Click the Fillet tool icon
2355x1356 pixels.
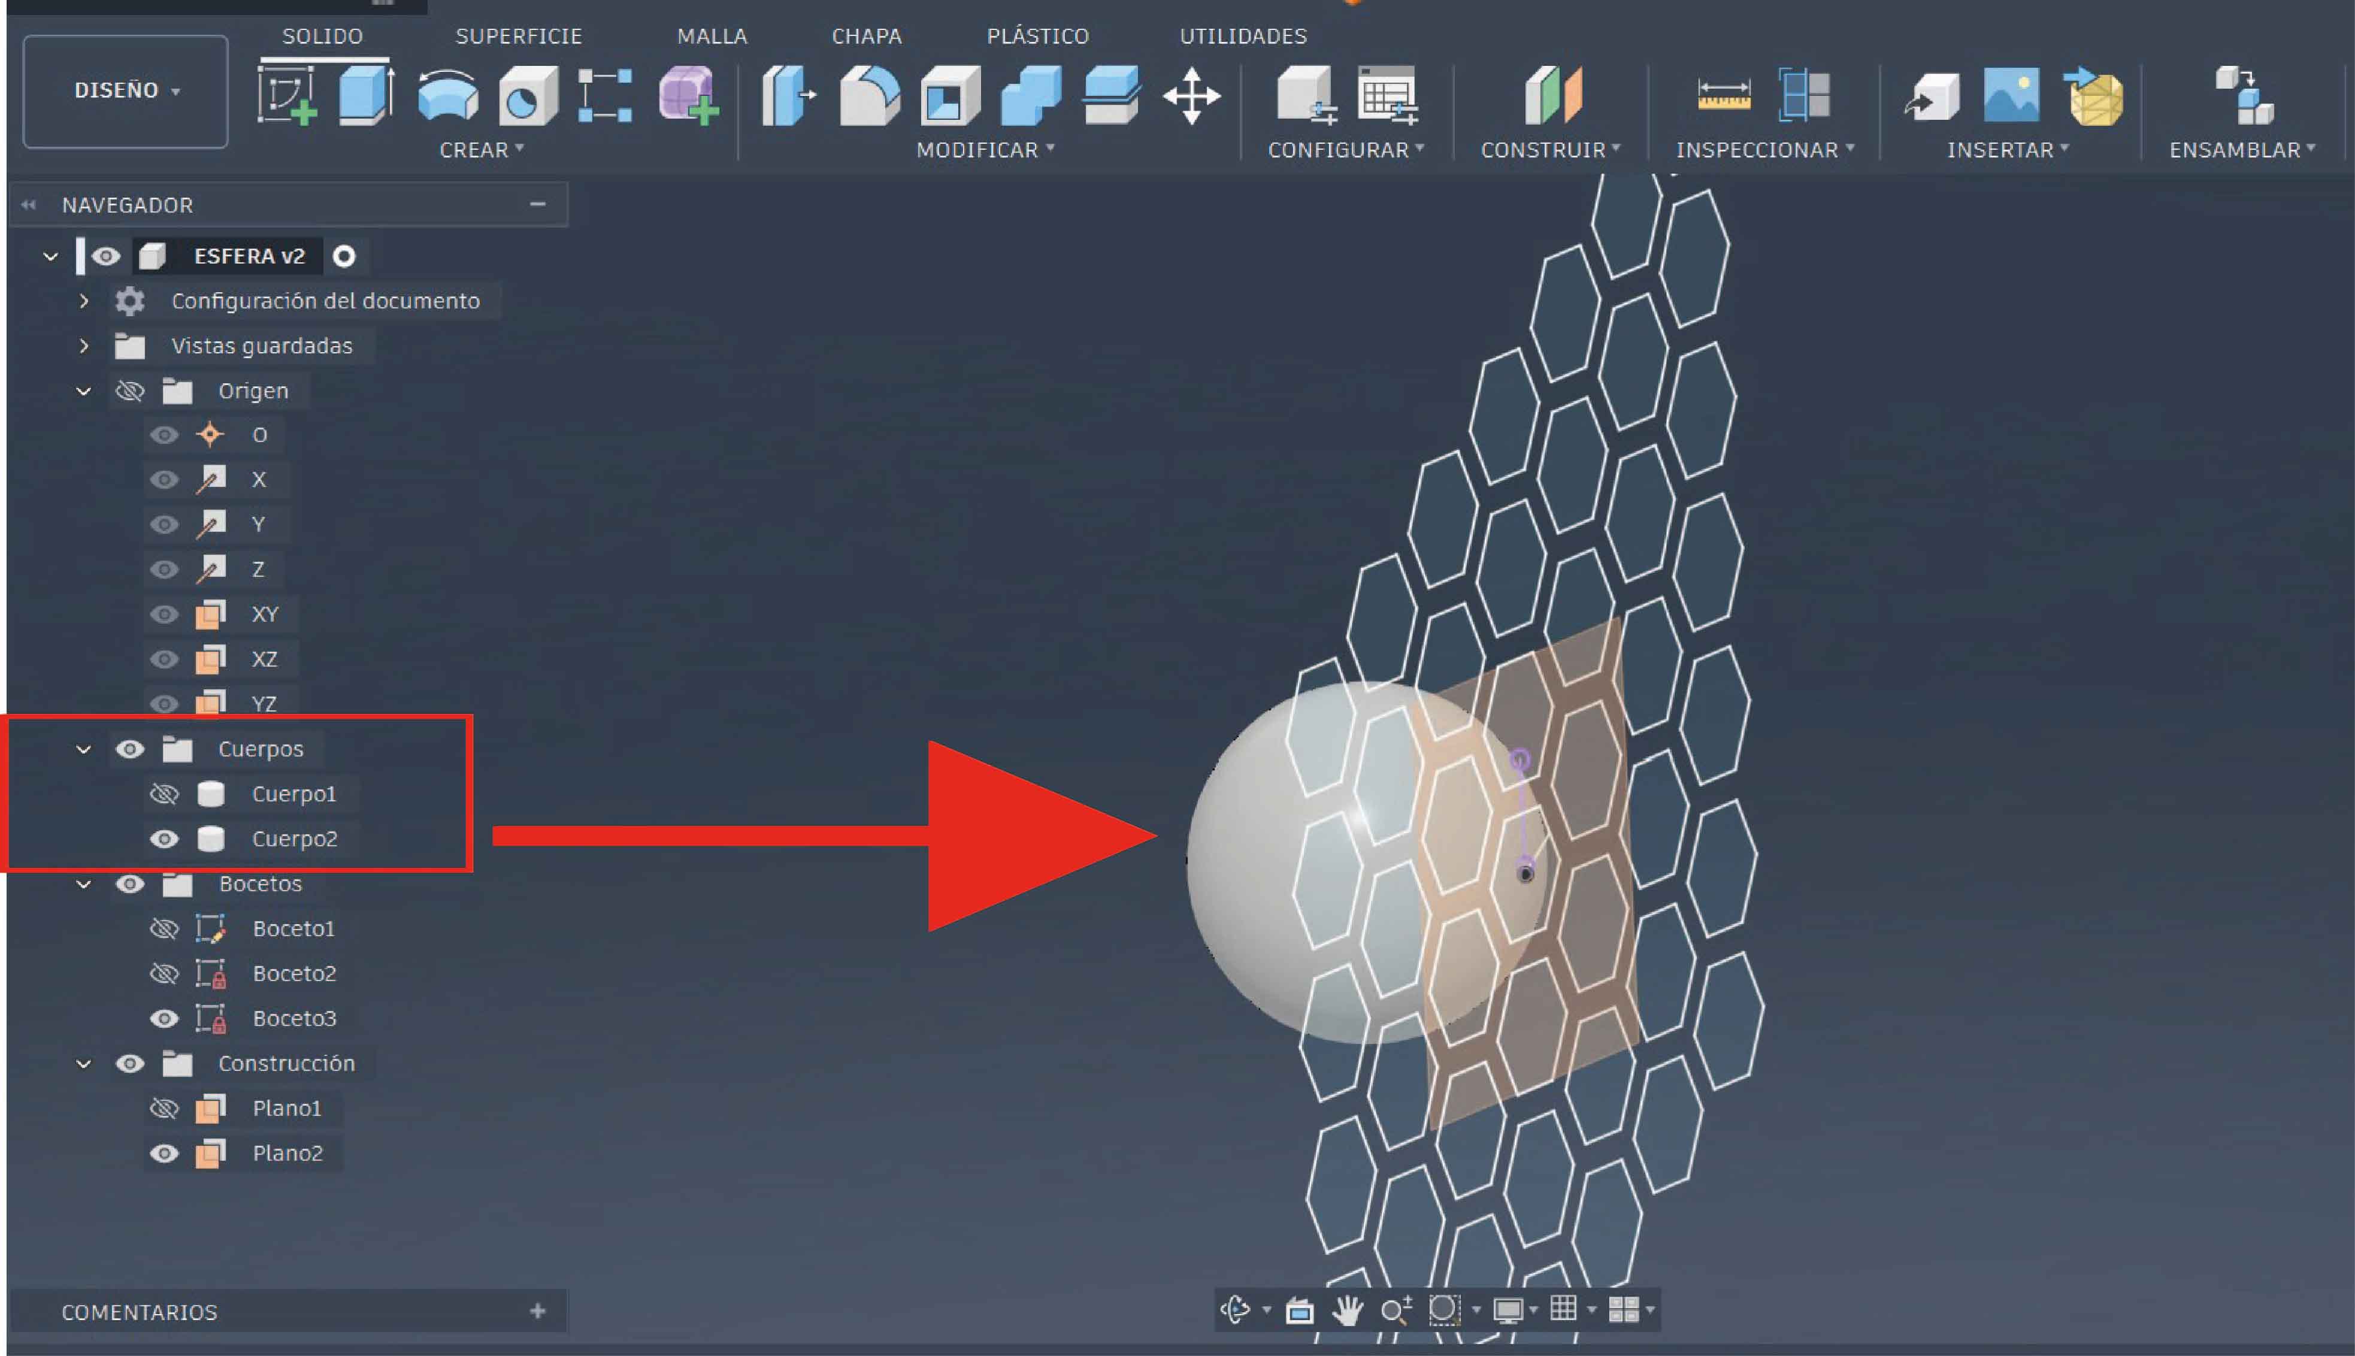(x=869, y=95)
